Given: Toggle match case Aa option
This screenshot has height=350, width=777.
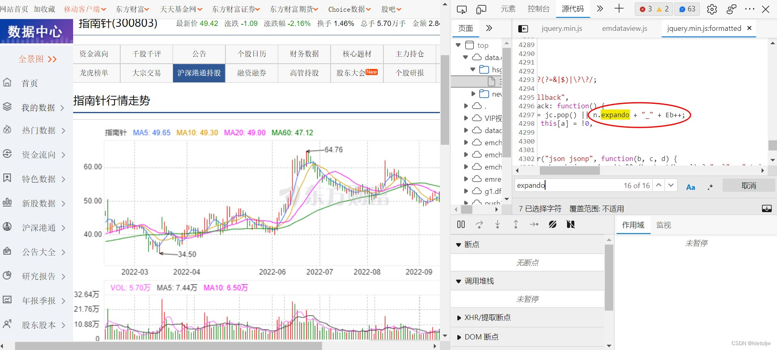Looking at the screenshot, I should click(x=690, y=187).
